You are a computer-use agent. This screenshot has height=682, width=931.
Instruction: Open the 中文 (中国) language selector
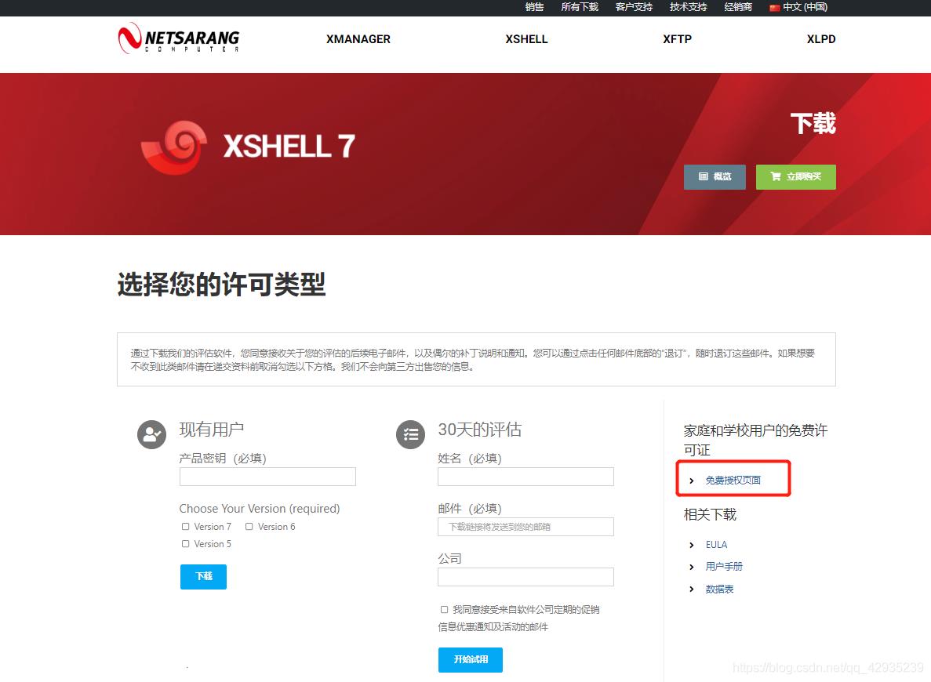[798, 7]
